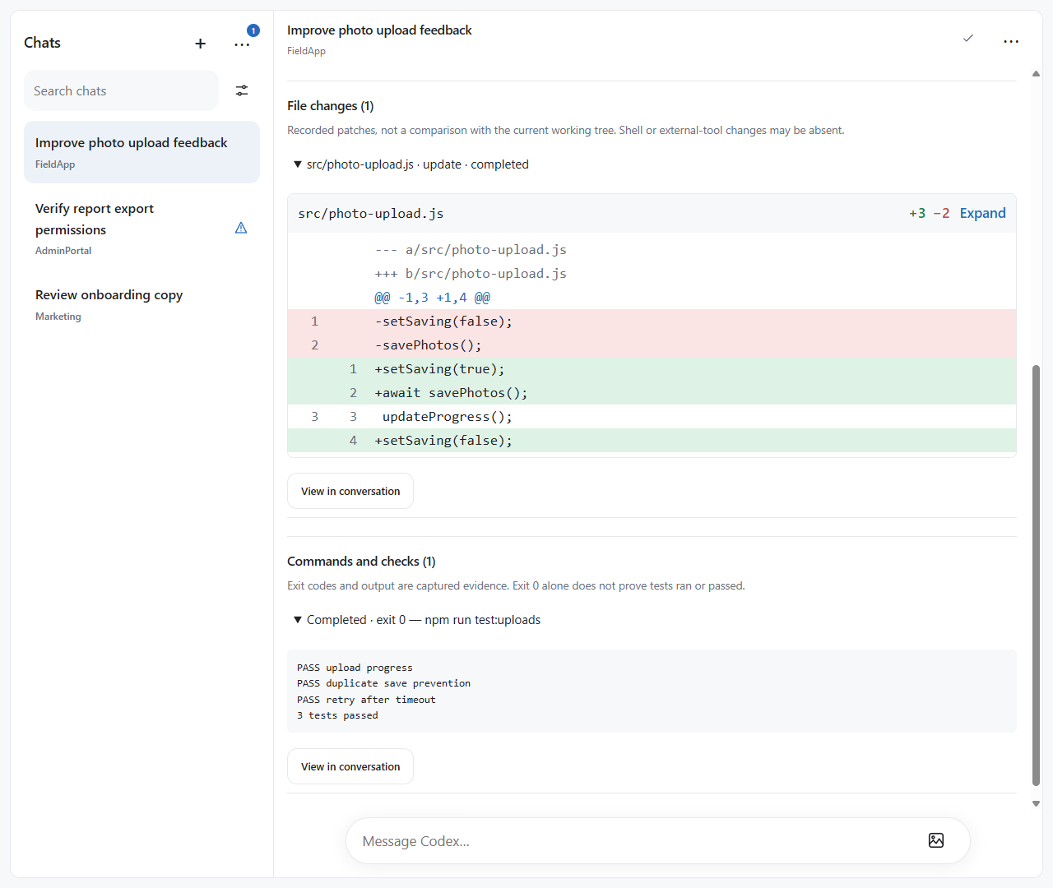Click the File changes (1) heading

pyautogui.click(x=330, y=106)
